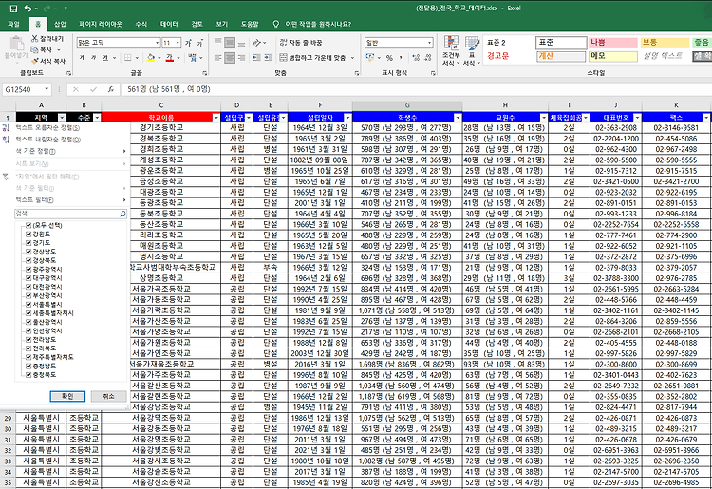Toggle the 부산광역시 checkbox
The width and height of the screenshot is (712, 489).
point(28,295)
